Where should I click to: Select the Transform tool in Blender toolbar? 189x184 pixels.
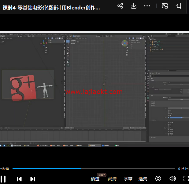coord(68,56)
